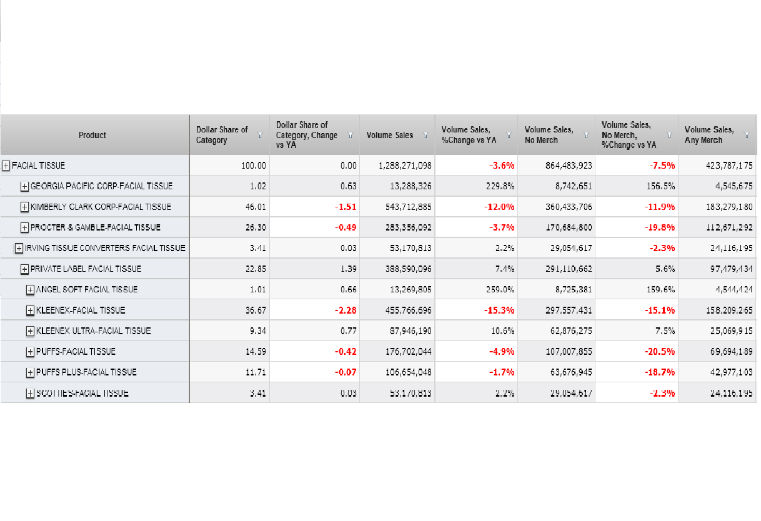
Task: Expand the IRVING TISSUE CONVERTERS row
Action: click(19, 248)
